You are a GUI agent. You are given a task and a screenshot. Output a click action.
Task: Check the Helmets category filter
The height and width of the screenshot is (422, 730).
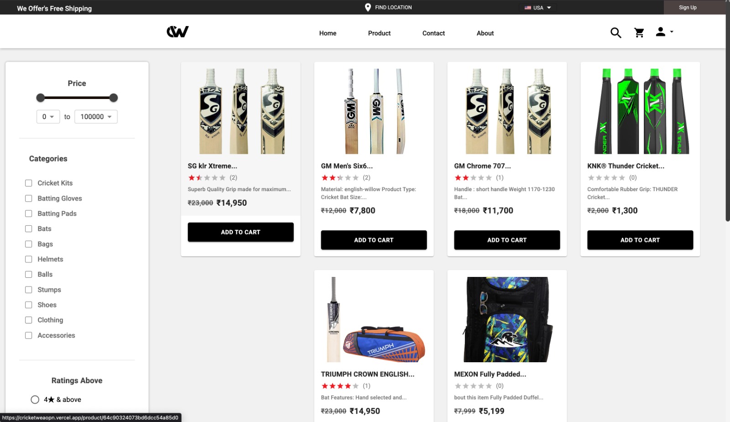(28, 259)
